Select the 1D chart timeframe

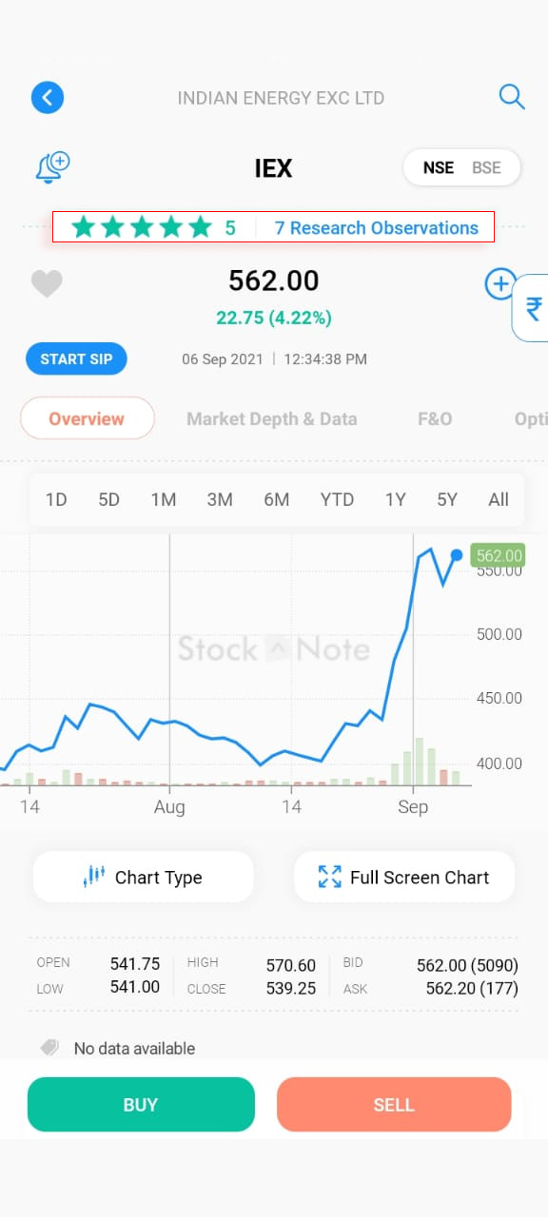coord(55,499)
